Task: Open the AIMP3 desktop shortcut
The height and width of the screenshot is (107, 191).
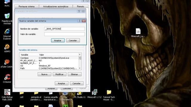Action: pos(7,48)
